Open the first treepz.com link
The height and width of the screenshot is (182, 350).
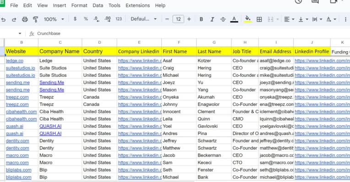coord(17,97)
